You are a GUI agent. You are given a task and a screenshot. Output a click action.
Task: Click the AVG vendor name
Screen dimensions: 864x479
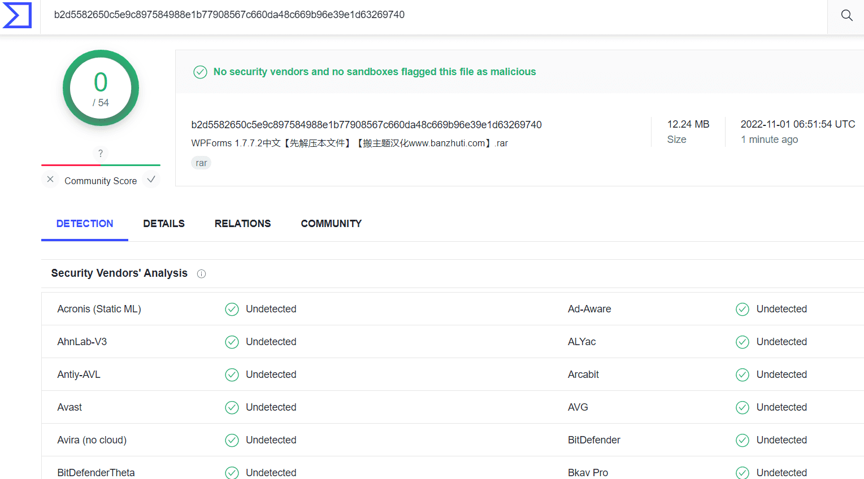578,407
